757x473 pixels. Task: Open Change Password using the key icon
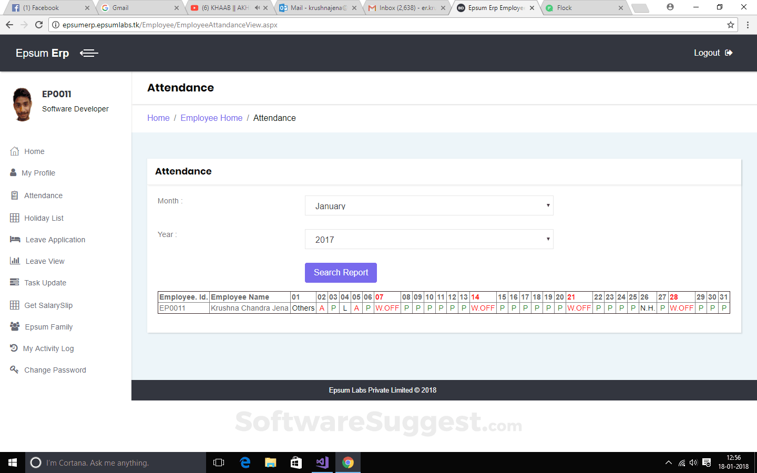coord(14,369)
